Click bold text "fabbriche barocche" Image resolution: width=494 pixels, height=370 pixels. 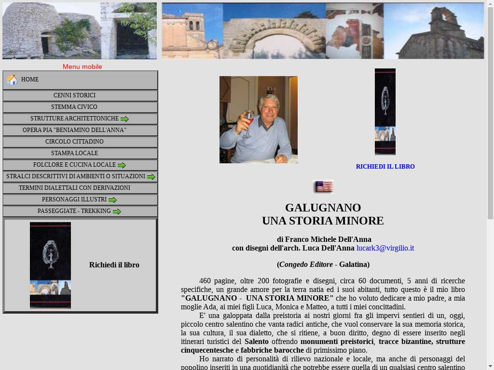pyautogui.click(x=272, y=350)
